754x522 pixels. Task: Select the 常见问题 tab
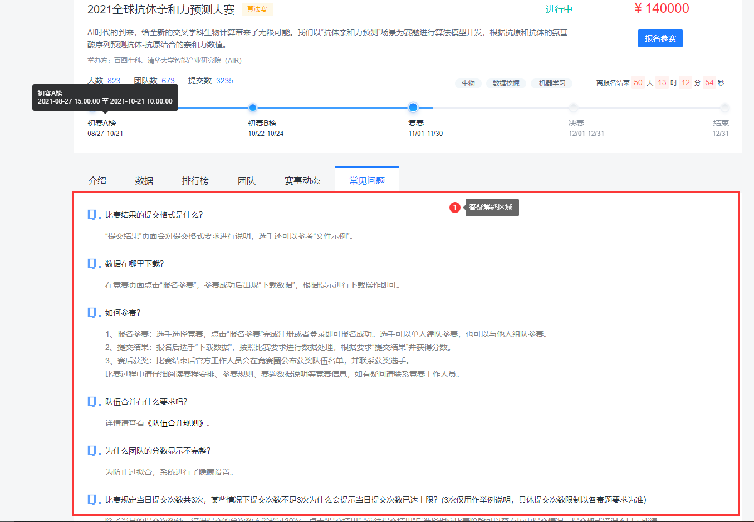[367, 180]
